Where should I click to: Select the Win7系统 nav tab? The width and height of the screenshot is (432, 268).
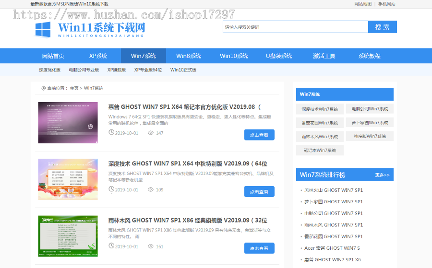point(143,56)
